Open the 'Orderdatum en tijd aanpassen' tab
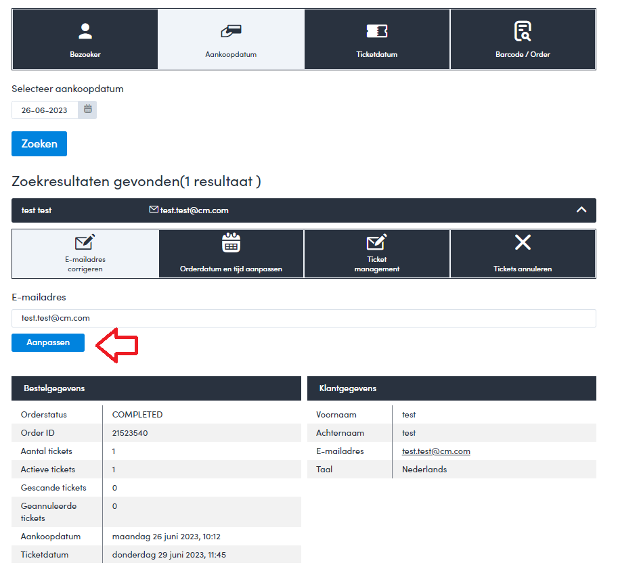 (x=231, y=269)
